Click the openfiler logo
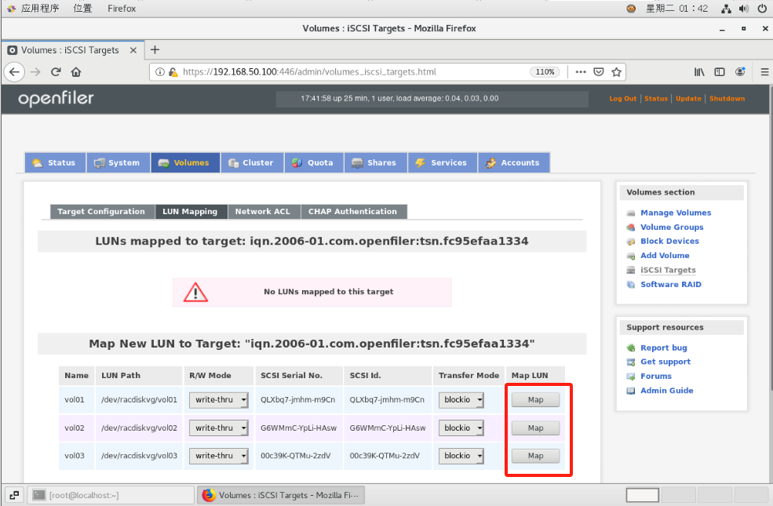Screen dimensions: 773x506 [x=56, y=99]
